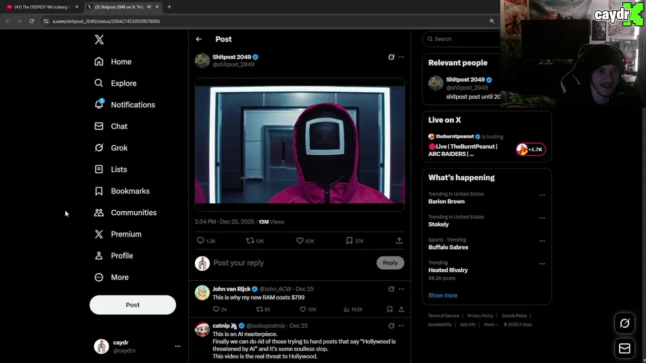Image resolution: width=646 pixels, height=363 pixels.
Task: Switch to the DEEPEST Wii Iceberg YouTube tab
Action: [43, 7]
